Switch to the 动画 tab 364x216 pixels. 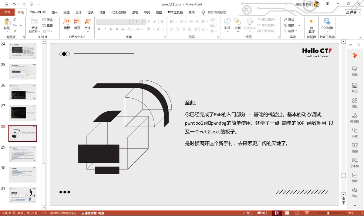click(x=102, y=12)
